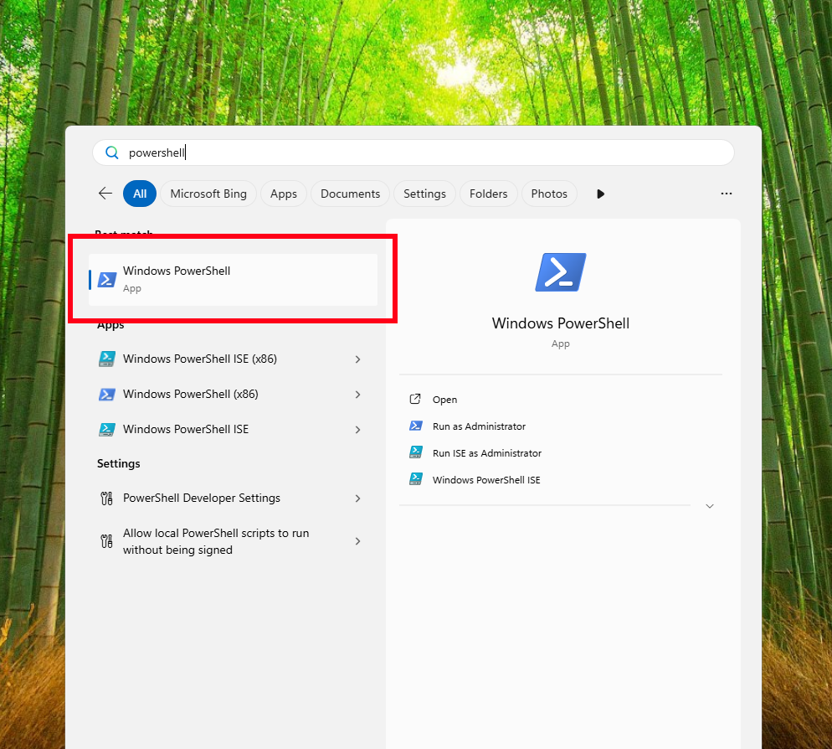Switch to the Photos filter
This screenshot has height=749, width=832.
coord(548,194)
